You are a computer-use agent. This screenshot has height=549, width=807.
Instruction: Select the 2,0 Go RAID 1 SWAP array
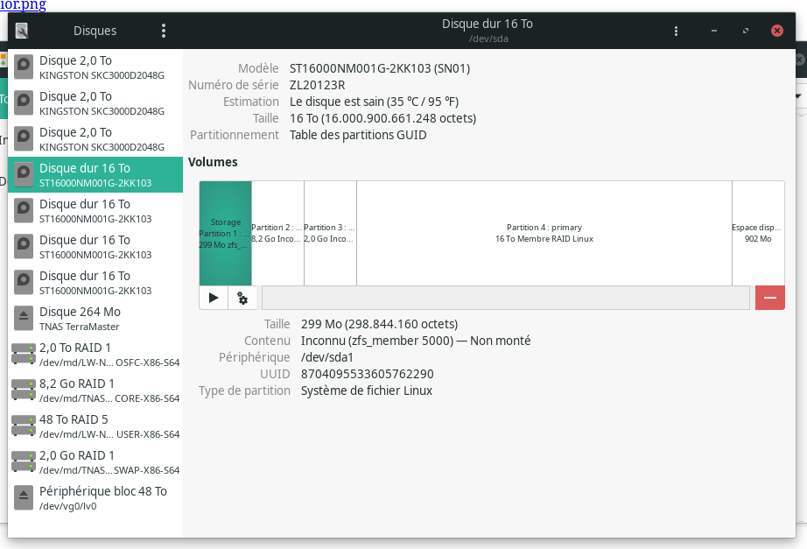coord(95,462)
